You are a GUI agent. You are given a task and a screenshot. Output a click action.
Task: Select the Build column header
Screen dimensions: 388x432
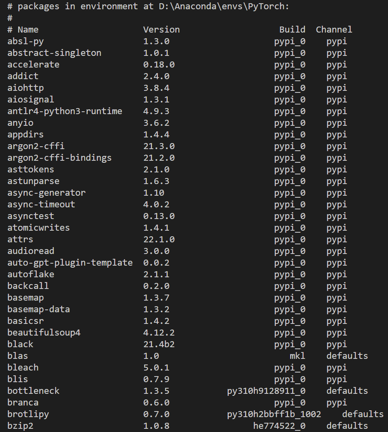coord(292,30)
